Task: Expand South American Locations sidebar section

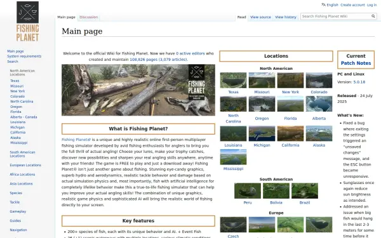Action: click(x=22, y=154)
